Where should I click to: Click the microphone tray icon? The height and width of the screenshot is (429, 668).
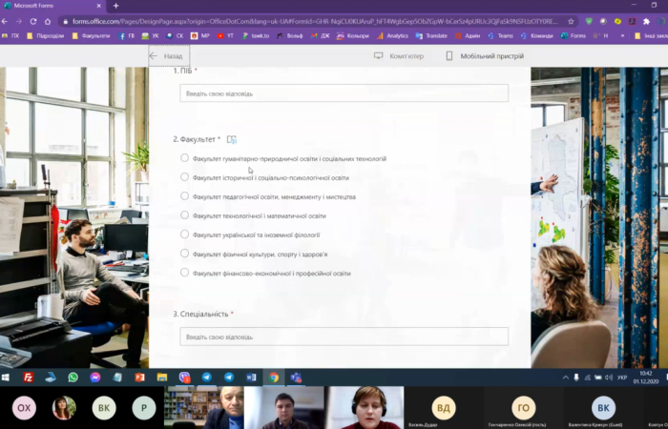576,378
